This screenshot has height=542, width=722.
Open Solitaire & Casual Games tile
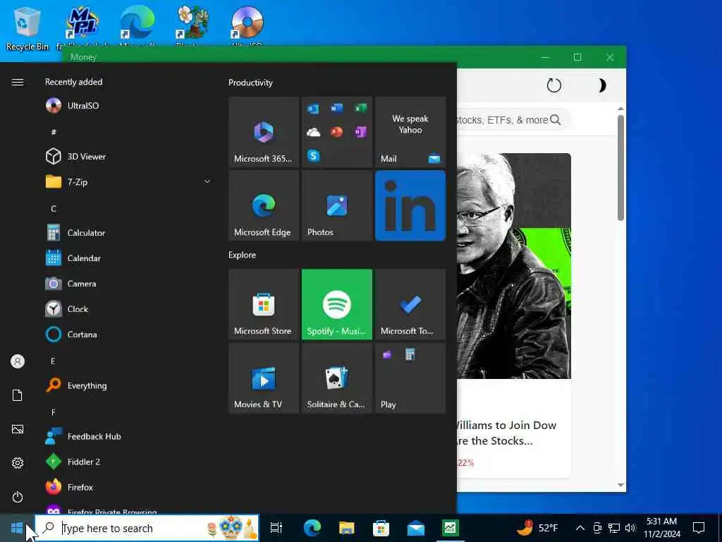coord(337,378)
